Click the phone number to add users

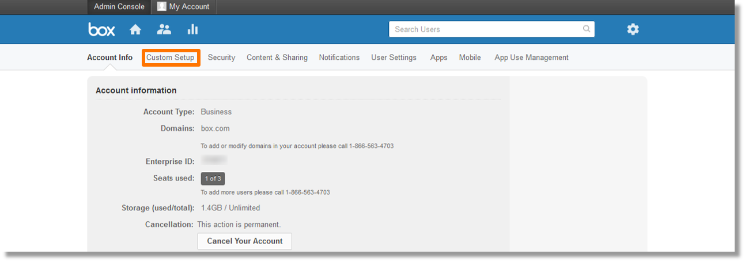point(308,192)
